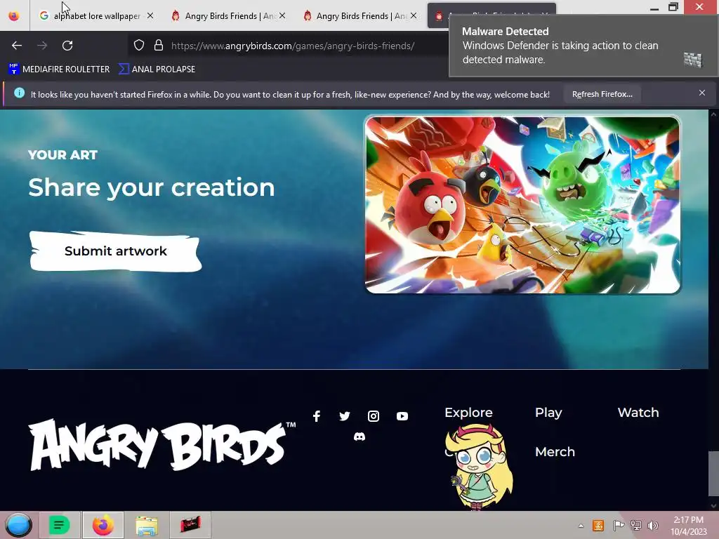Select the Firefox taskbar icon

[103, 525]
